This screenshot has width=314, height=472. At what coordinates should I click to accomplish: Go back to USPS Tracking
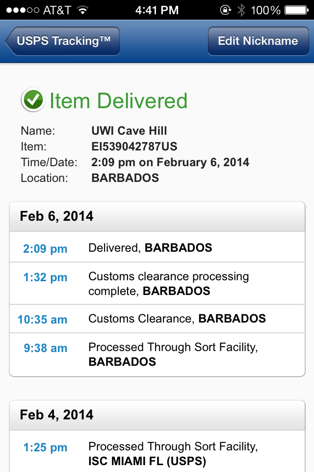click(x=63, y=41)
